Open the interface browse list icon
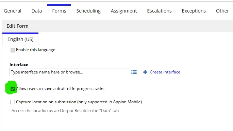The width and height of the screenshot is (233, 131). pyautogui.click(x=134, y=72)
